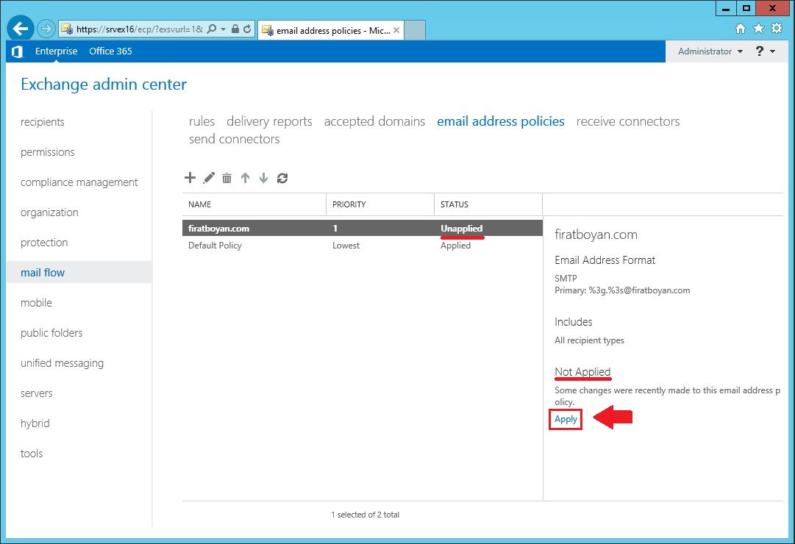Switch to the Office 365 tab
Image resolution: width=795 pixels, height=544 pixels.
coord(110,51)
